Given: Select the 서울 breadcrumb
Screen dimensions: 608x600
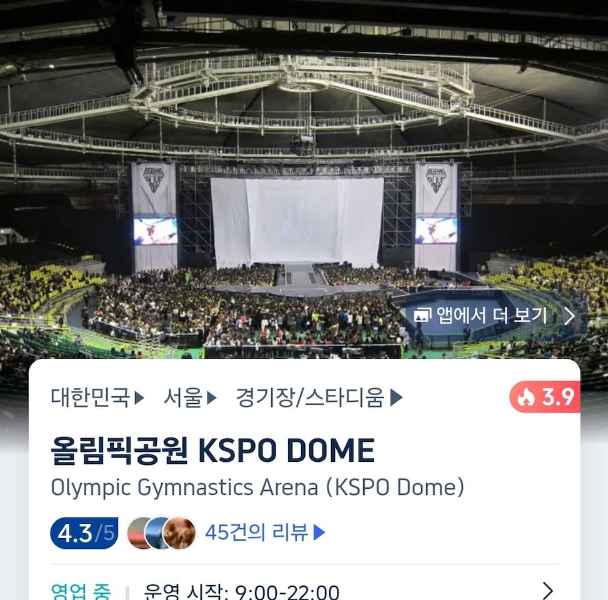Looking at the screenshot, I should tap(183, 397).
